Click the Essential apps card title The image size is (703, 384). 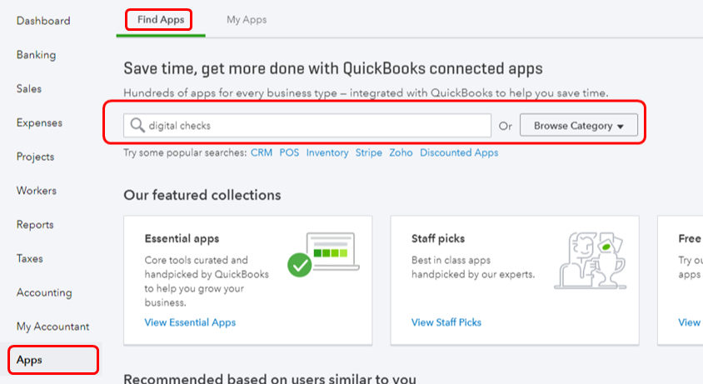tap(182, 239)
